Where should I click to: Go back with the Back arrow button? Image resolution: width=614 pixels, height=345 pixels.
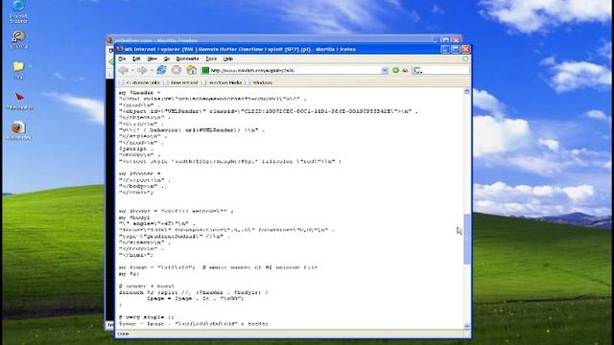click(x=124, y=70)
